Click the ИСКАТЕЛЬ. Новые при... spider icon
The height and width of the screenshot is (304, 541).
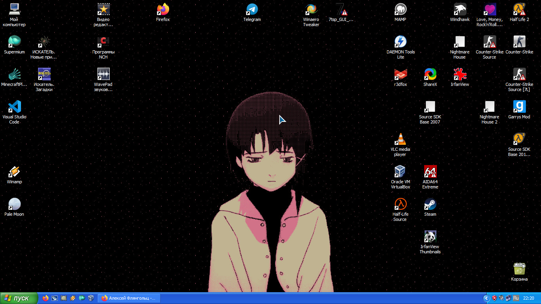pos(44,47)
